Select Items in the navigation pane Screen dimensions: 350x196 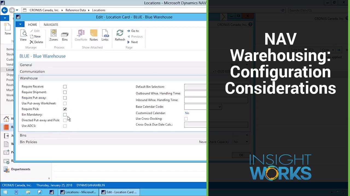10,49
